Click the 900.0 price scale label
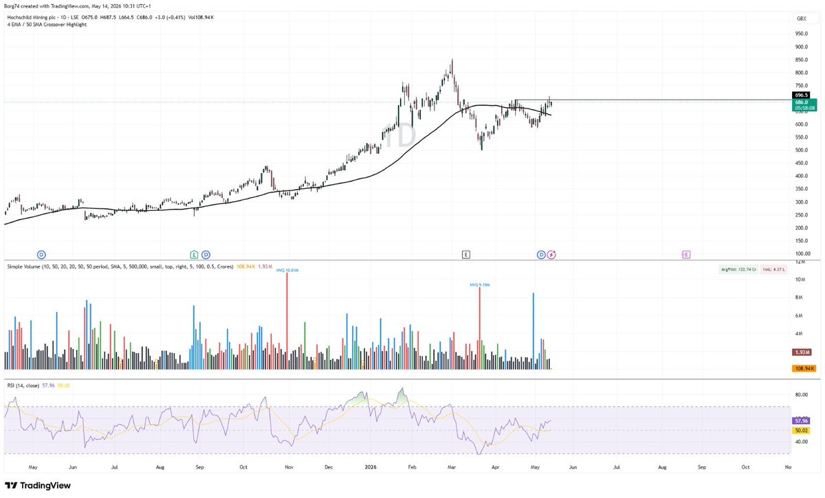The image size is (825, 498). (801, 47)
